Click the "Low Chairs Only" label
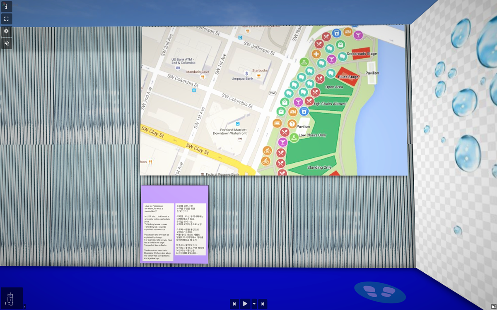 (312, 135)
